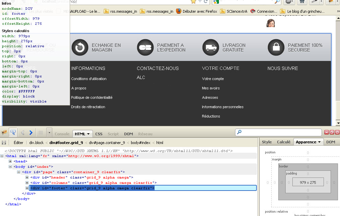Click the PAIEMENT 100% SECURISE padlock icon
Screen dimensions: 340x216
pos(276,47)
